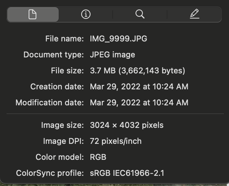This screenshot has height=186, width=229.
Task: Show the Annotations pencil tab
Action: point(194,15)
